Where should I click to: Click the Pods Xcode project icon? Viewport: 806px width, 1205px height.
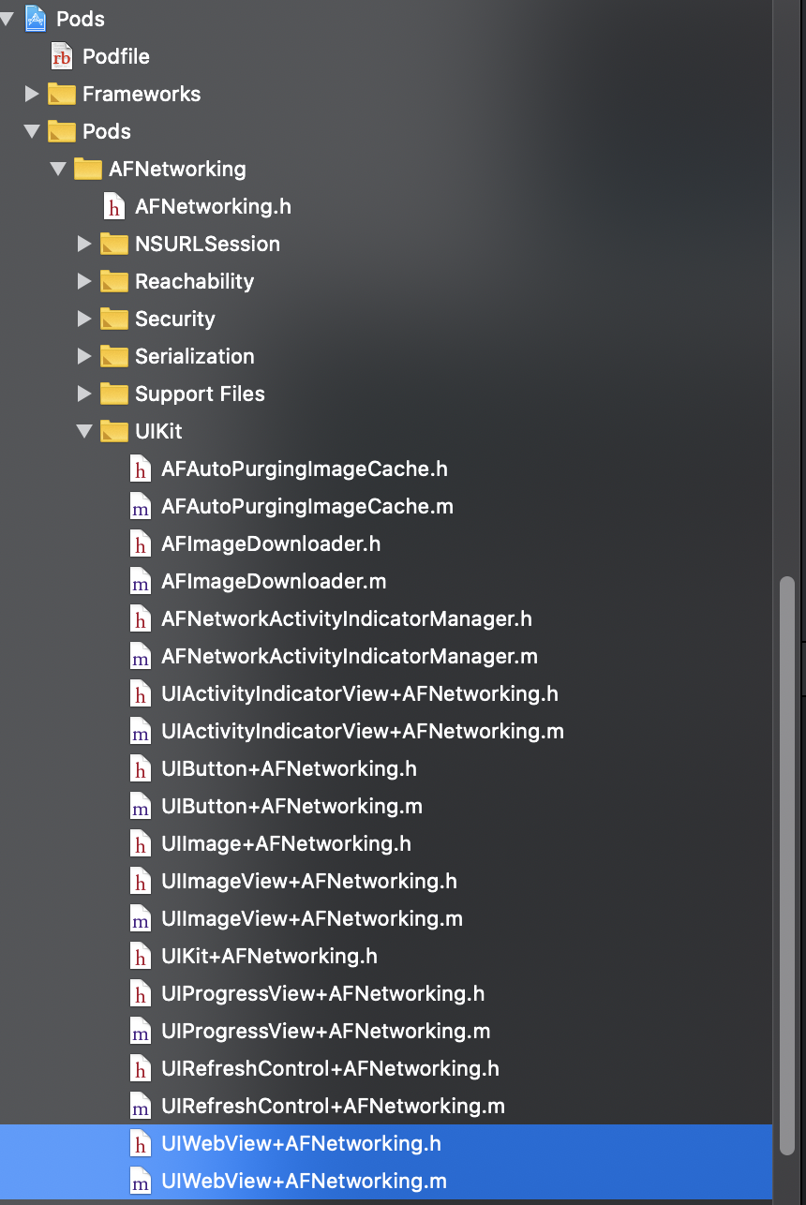36,18
